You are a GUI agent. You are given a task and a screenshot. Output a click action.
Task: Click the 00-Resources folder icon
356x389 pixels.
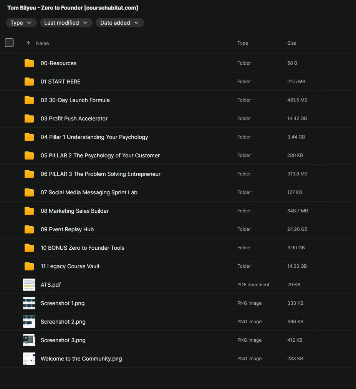(x=29, y=63)
